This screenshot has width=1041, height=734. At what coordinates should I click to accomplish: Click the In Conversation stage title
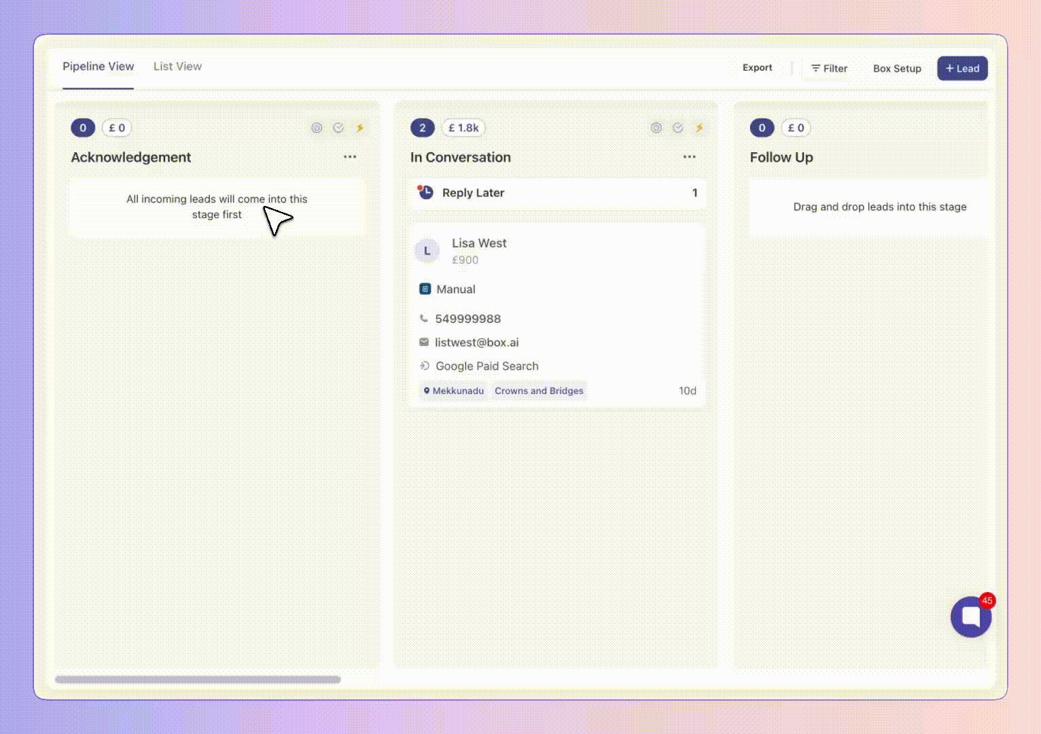[461, 158]
